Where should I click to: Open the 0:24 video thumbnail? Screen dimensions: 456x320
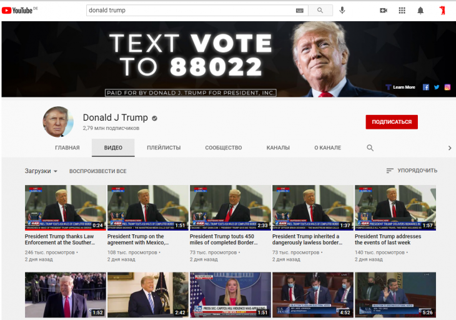pos(66,207)
